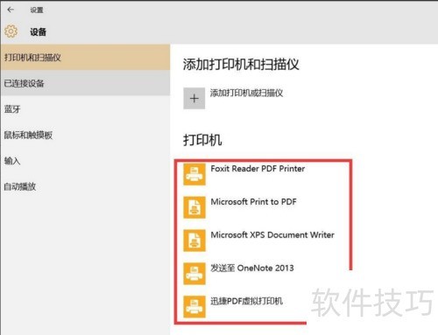Screen dimensions: 438x335
Task: Select the Microsoft Print to PDF icon
Action: [x=194, y=207]
